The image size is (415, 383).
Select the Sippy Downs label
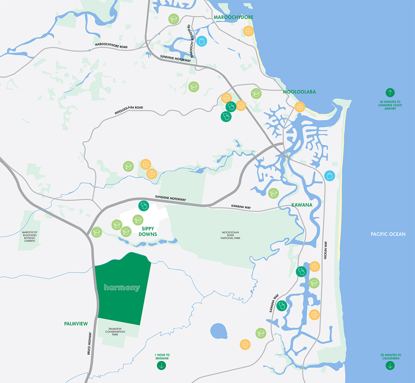pyautogui.click(x=148, y=231)
